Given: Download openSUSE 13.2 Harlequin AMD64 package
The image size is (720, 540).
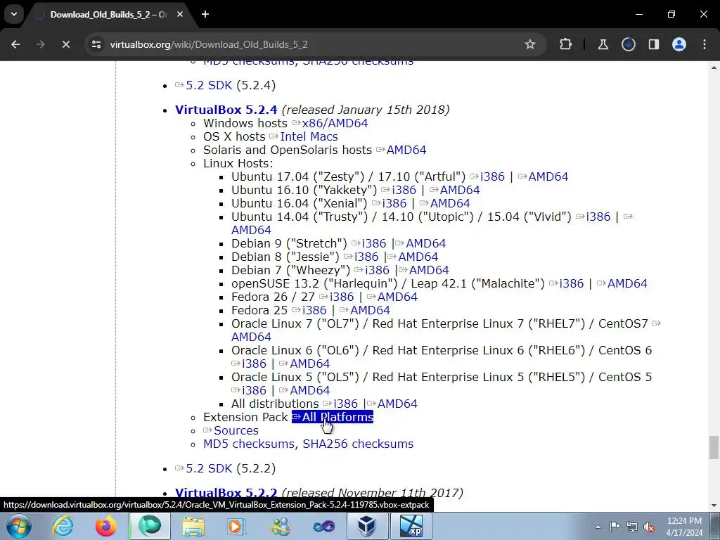Looking at the screenshot, I should 627,284.
